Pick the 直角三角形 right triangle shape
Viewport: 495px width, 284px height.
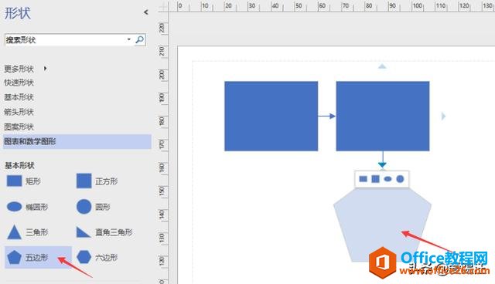pyautogui.click(x=104, y=232)
